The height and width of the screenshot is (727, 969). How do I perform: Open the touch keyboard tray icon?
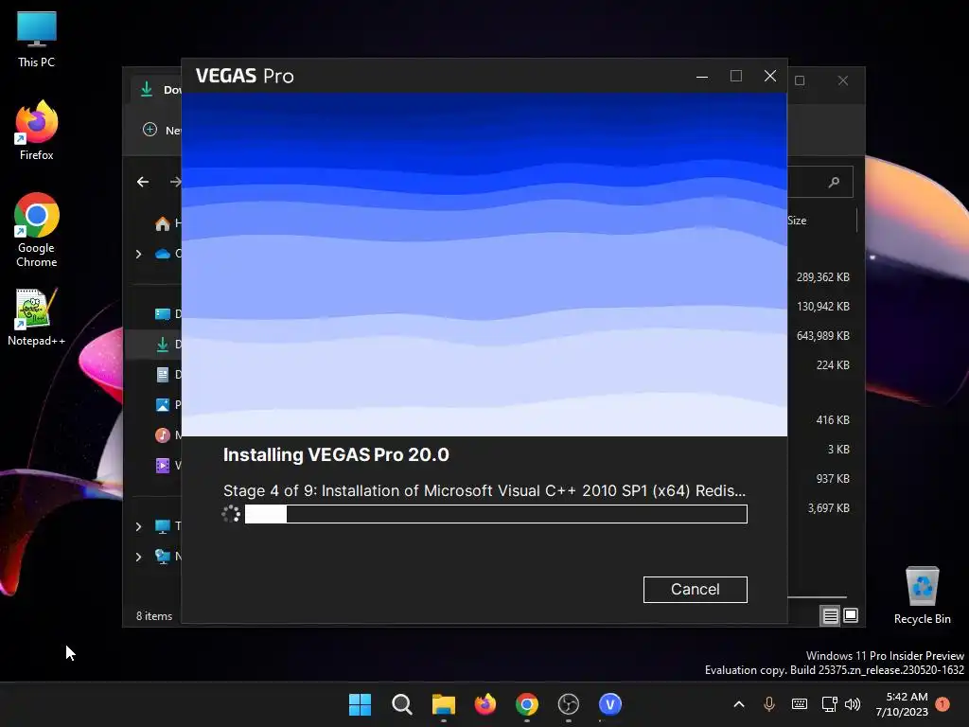(x=799, y=704)
